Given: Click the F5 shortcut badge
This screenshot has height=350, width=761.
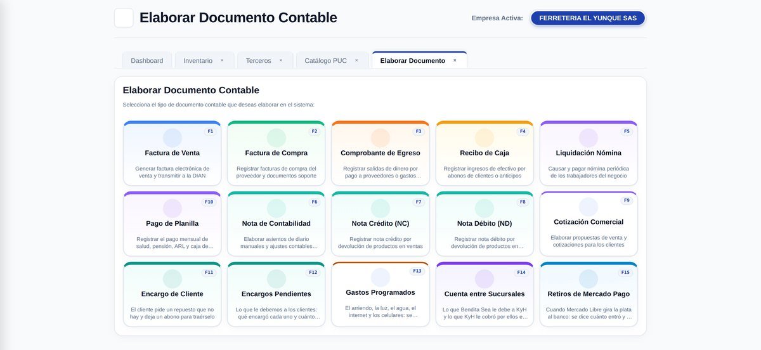Looking at the screenshot, I should [627, 131].
